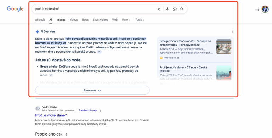Switch to AI Mode tab
Screen dimensions: 272x138
[40, 20]
